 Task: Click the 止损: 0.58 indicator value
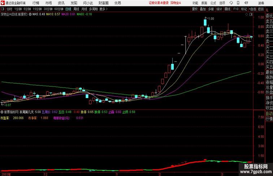point(129,112)
